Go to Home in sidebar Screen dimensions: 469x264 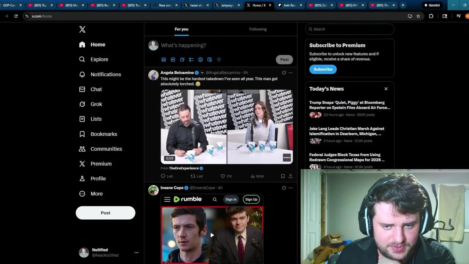click(x=92, y=44)
